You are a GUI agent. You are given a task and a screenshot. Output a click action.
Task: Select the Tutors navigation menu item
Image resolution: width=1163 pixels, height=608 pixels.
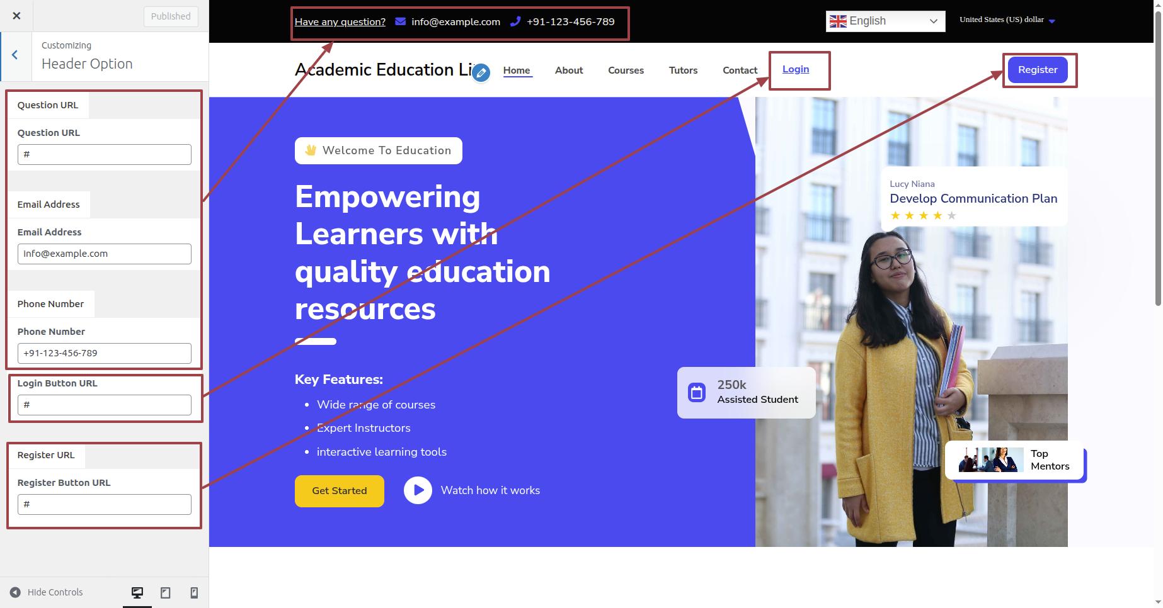coord(683,70)
